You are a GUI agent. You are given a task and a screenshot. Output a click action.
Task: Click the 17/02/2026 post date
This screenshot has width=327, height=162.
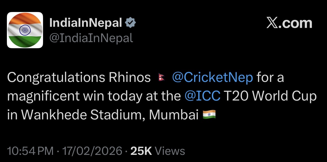pyautogui.click(x=92, y=151)
